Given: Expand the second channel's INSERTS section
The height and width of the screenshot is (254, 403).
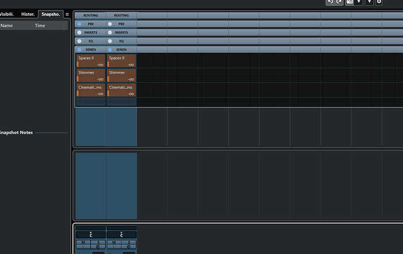Looking at the screenshot, I should coord(121,33).
